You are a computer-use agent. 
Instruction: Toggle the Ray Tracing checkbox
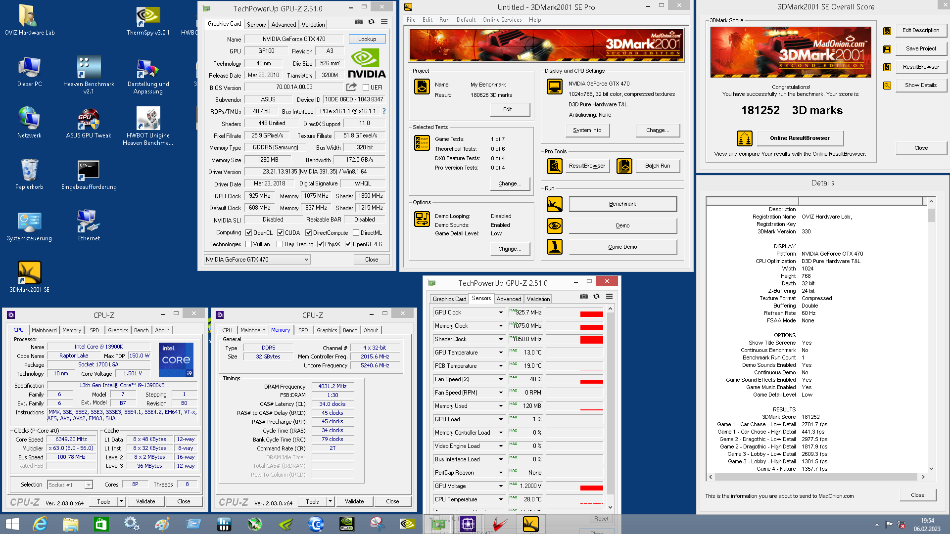[280, 244]
